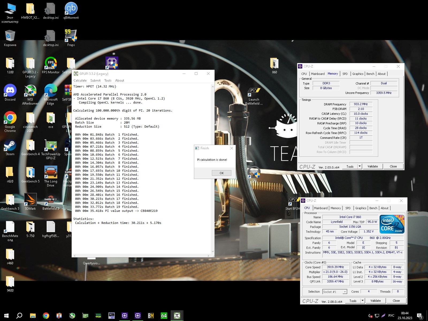Click Validate in lower CPU-Z window
The image size is (428, 321).
coord(376,301)
